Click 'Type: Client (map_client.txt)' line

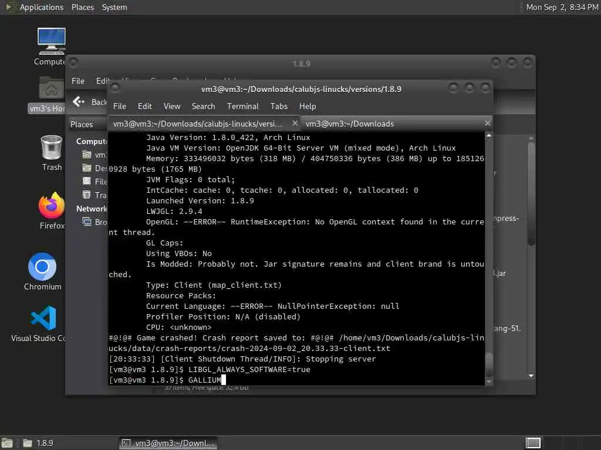tap(214, 285)
